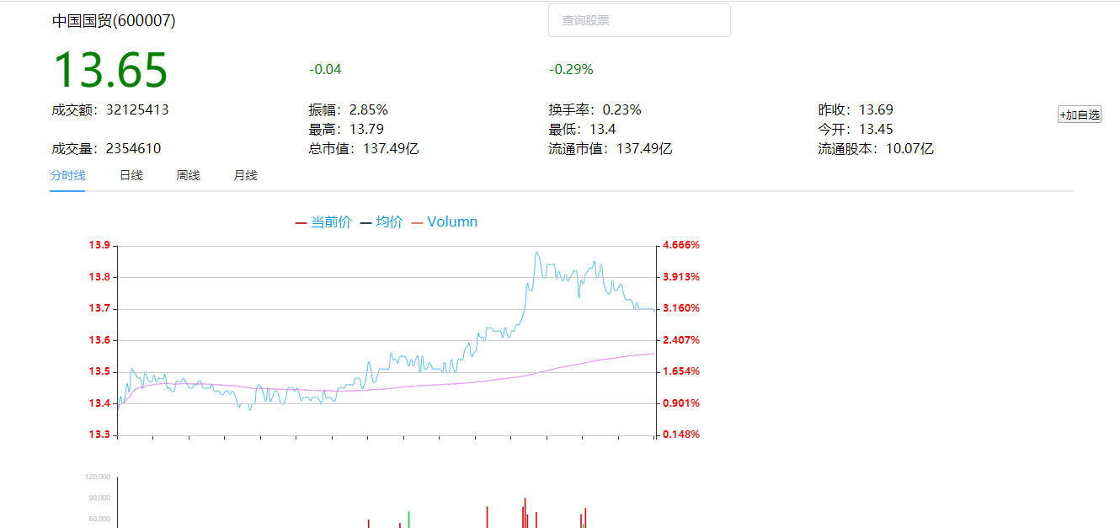Click the 13.5 left axis label
The width and height of the screenshot is (1120, 528).
pyautogui.click(x=99, y=372)
